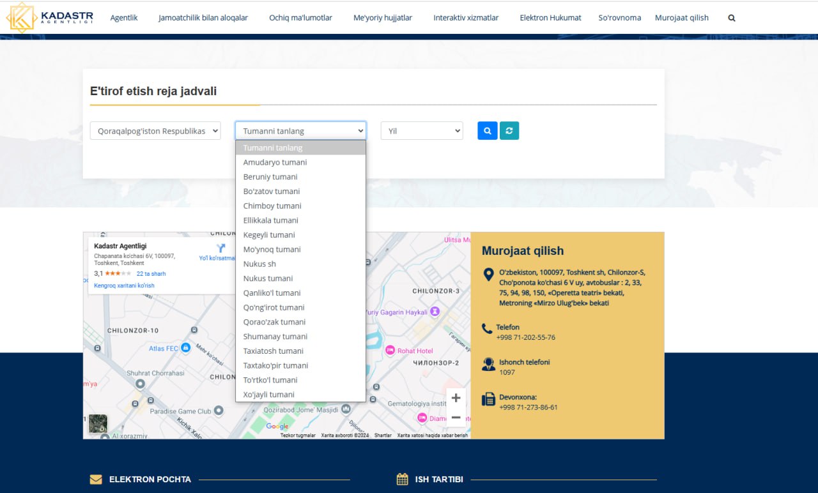Go to Murojaat qilish in navigation

click(681, 18)
